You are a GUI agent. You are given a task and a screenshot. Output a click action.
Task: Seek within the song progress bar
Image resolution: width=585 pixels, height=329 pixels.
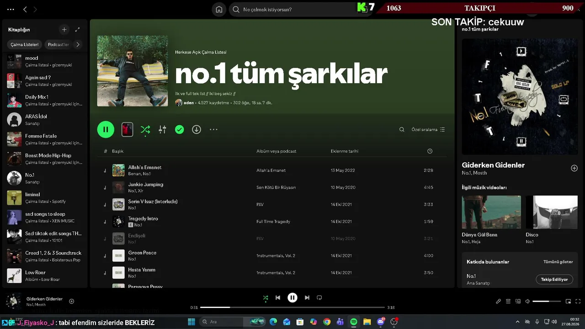coord(292,308)
